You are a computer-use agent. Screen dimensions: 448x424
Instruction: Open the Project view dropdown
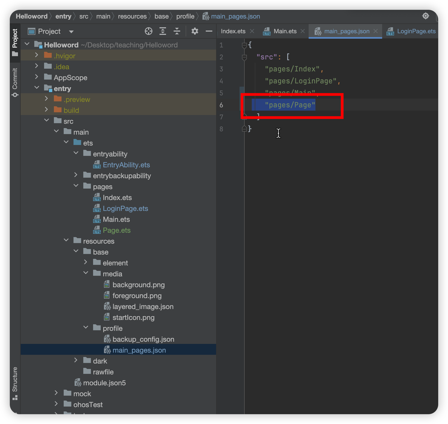[x=71, y=32]
